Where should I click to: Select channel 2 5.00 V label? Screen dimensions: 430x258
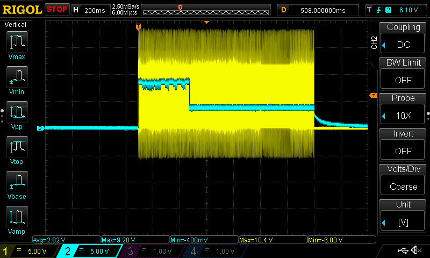99,251
